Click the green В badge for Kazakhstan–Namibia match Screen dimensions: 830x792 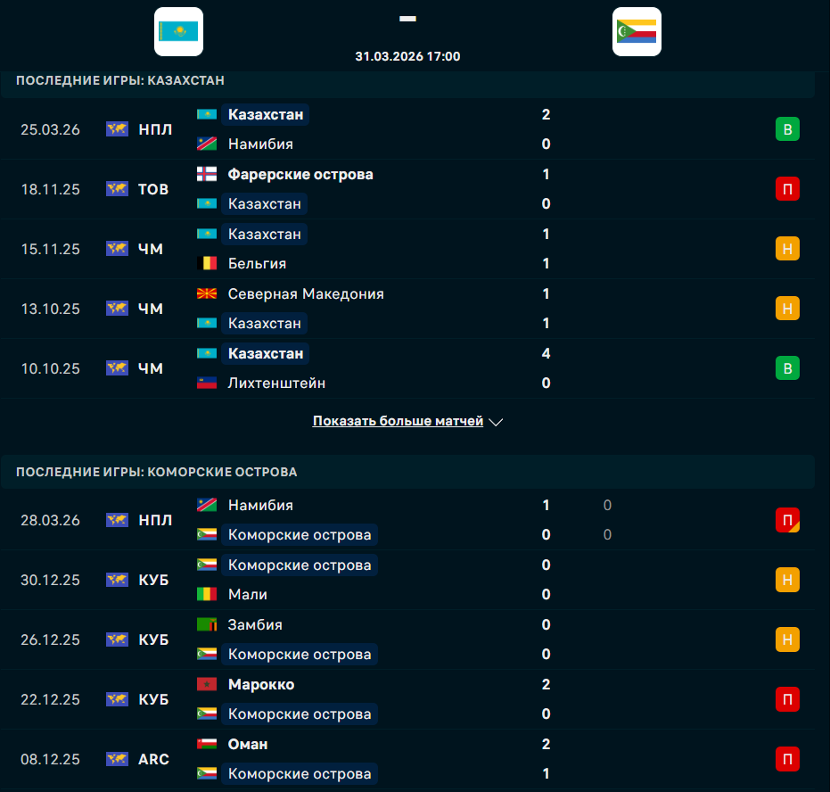tap(787, 129)
